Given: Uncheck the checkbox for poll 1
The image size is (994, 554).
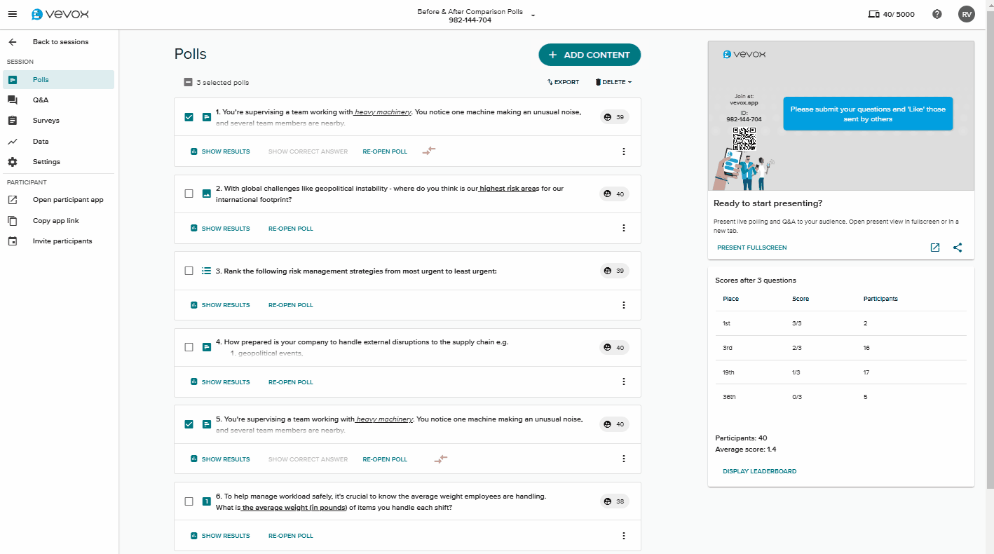Looking at the screenshot, I should pyautogui.click(x=189, y=117).
